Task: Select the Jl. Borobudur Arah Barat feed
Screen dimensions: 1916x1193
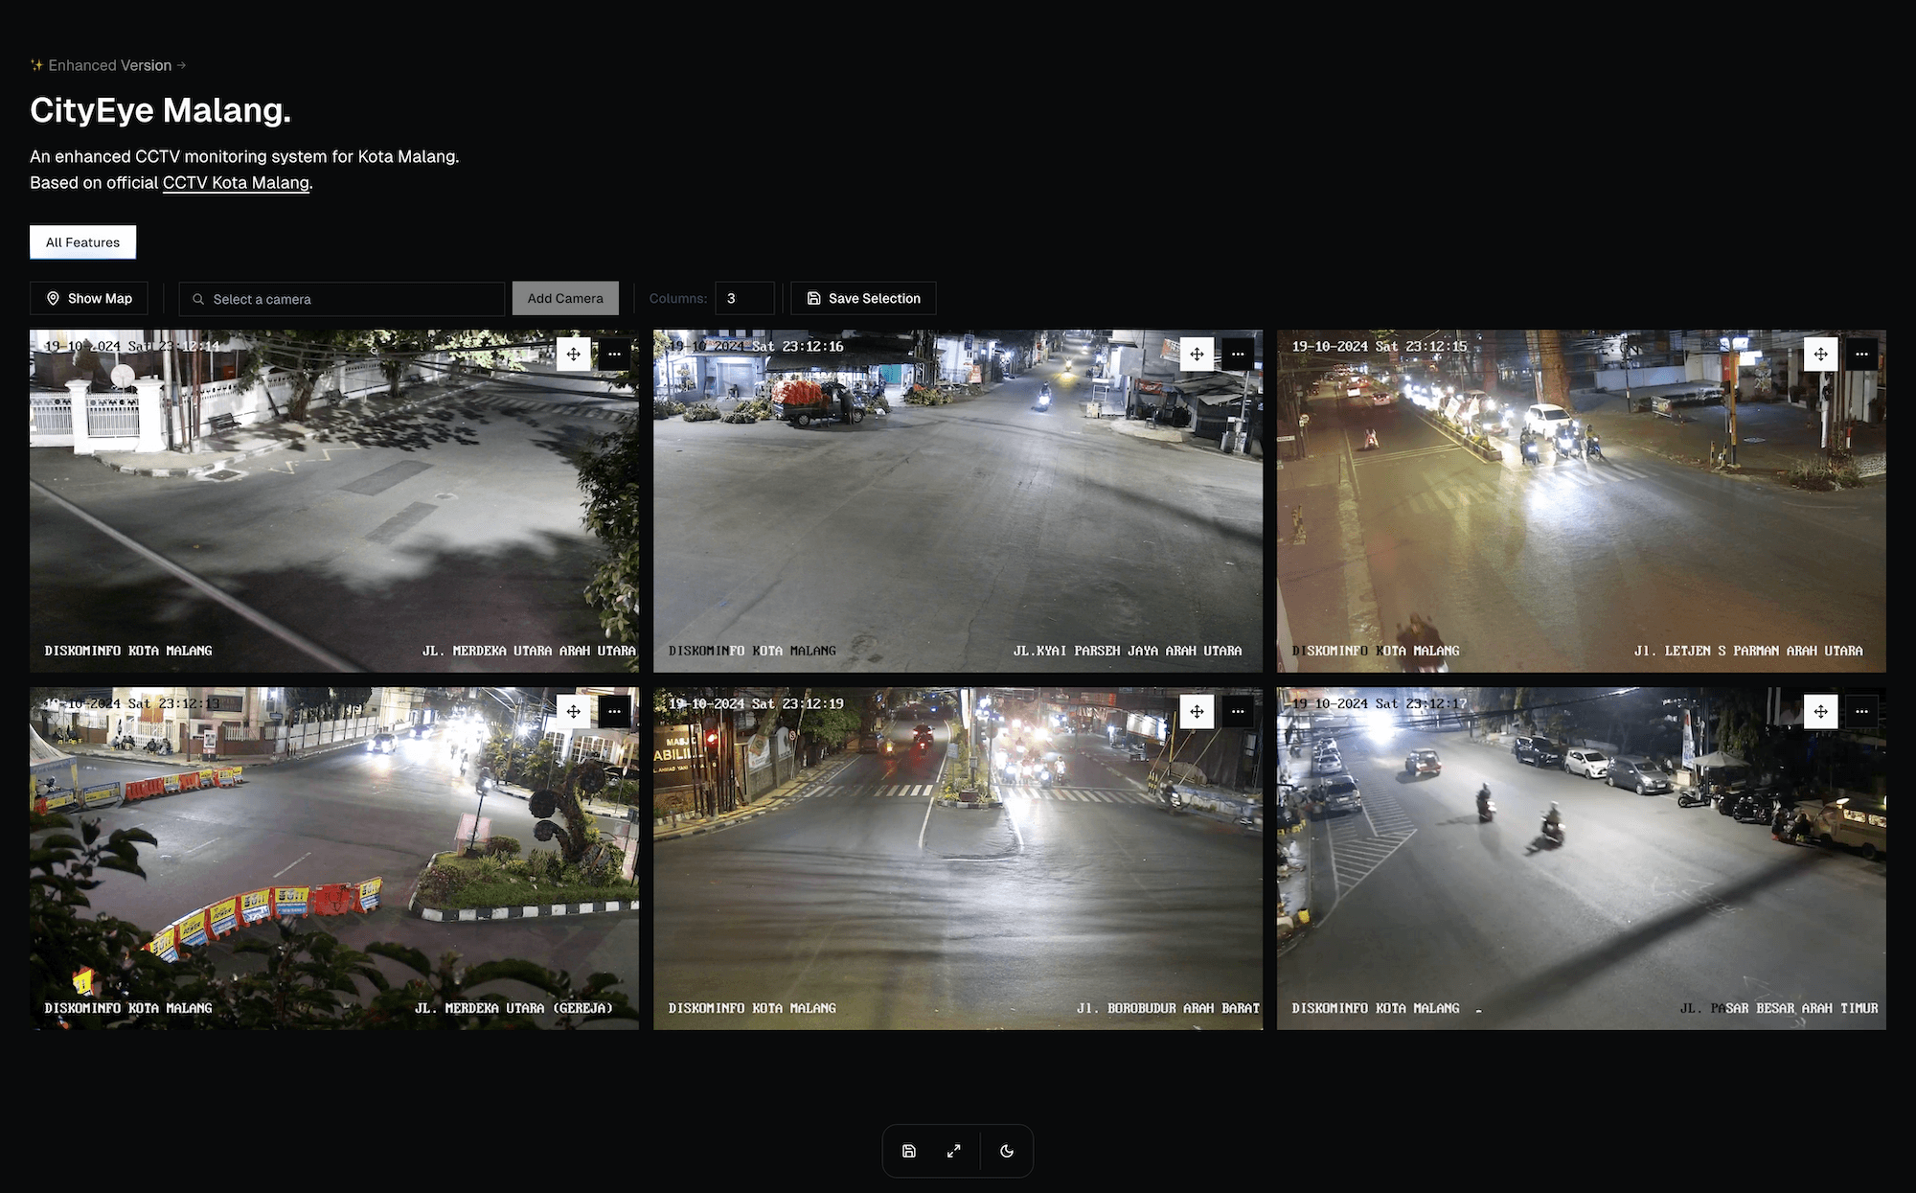Action: tap(958, 859)
